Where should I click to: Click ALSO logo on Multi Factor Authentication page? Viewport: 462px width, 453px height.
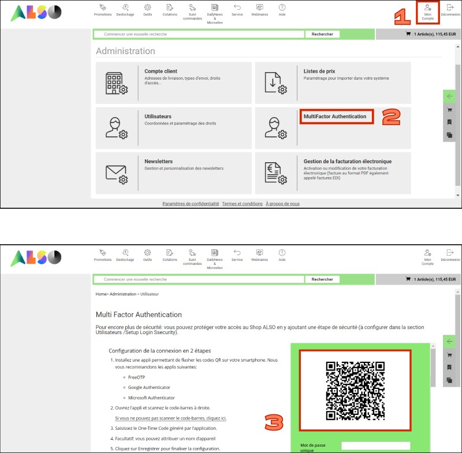(x=36, y=258)
